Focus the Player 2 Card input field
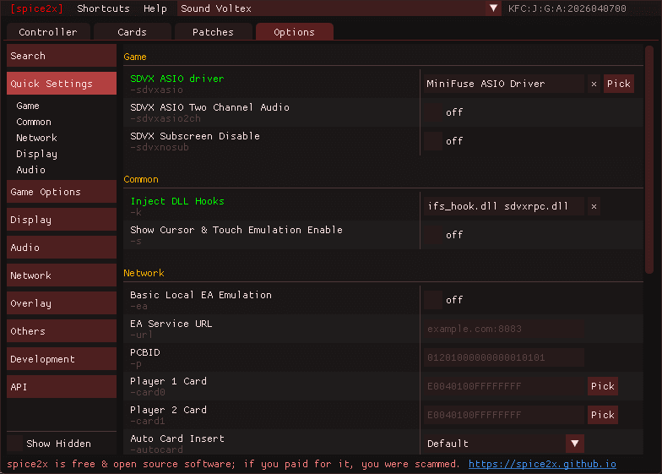 (504, 415)
